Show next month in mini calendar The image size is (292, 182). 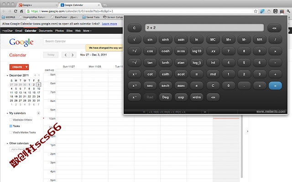(39, 75)
